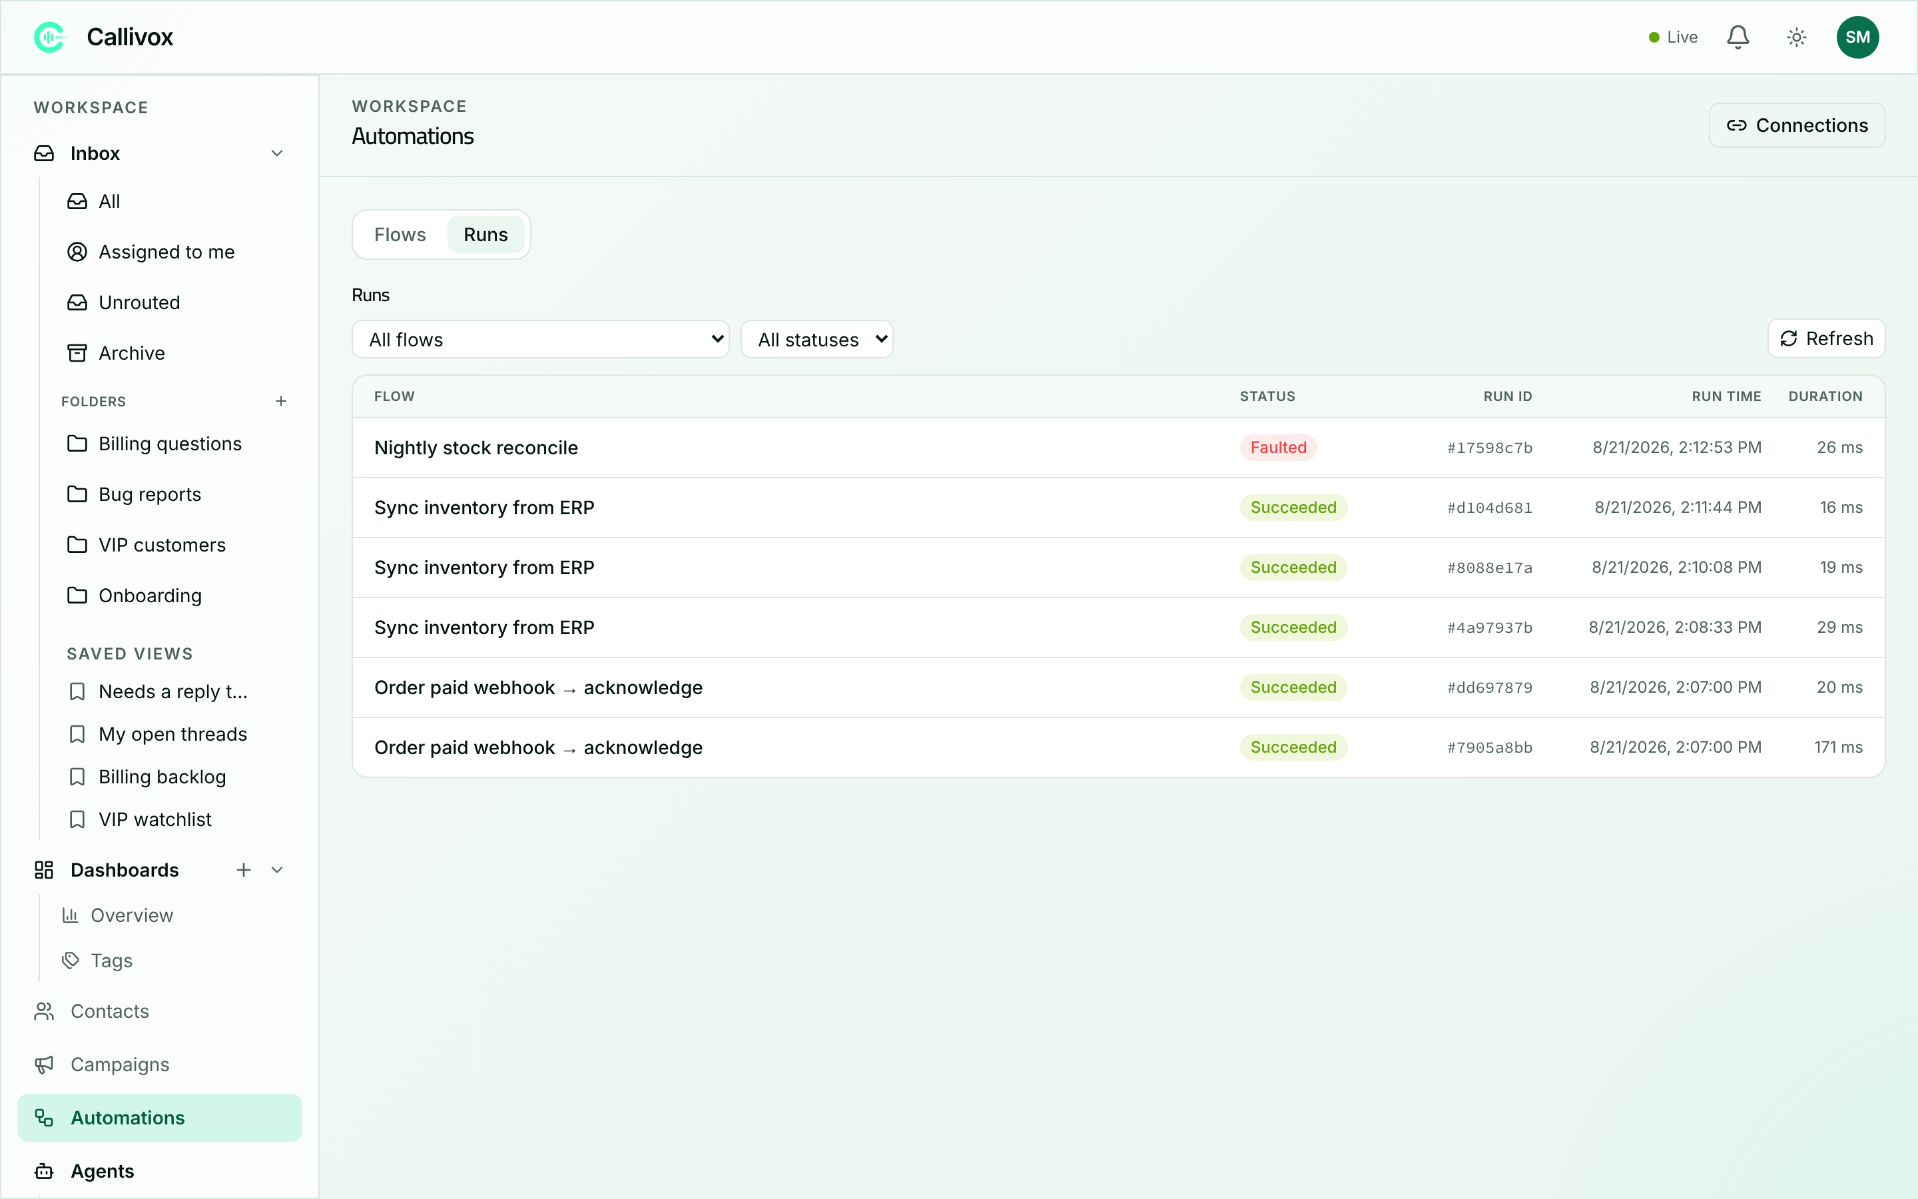The width and height of the screenshot is (1918, 1199).
Task: Open the Billing questions folder
Action: point(170,444)
